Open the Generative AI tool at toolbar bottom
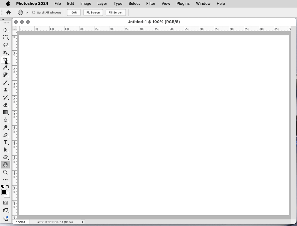Screen dimensions: 297x226 click(x=5, y=219)
